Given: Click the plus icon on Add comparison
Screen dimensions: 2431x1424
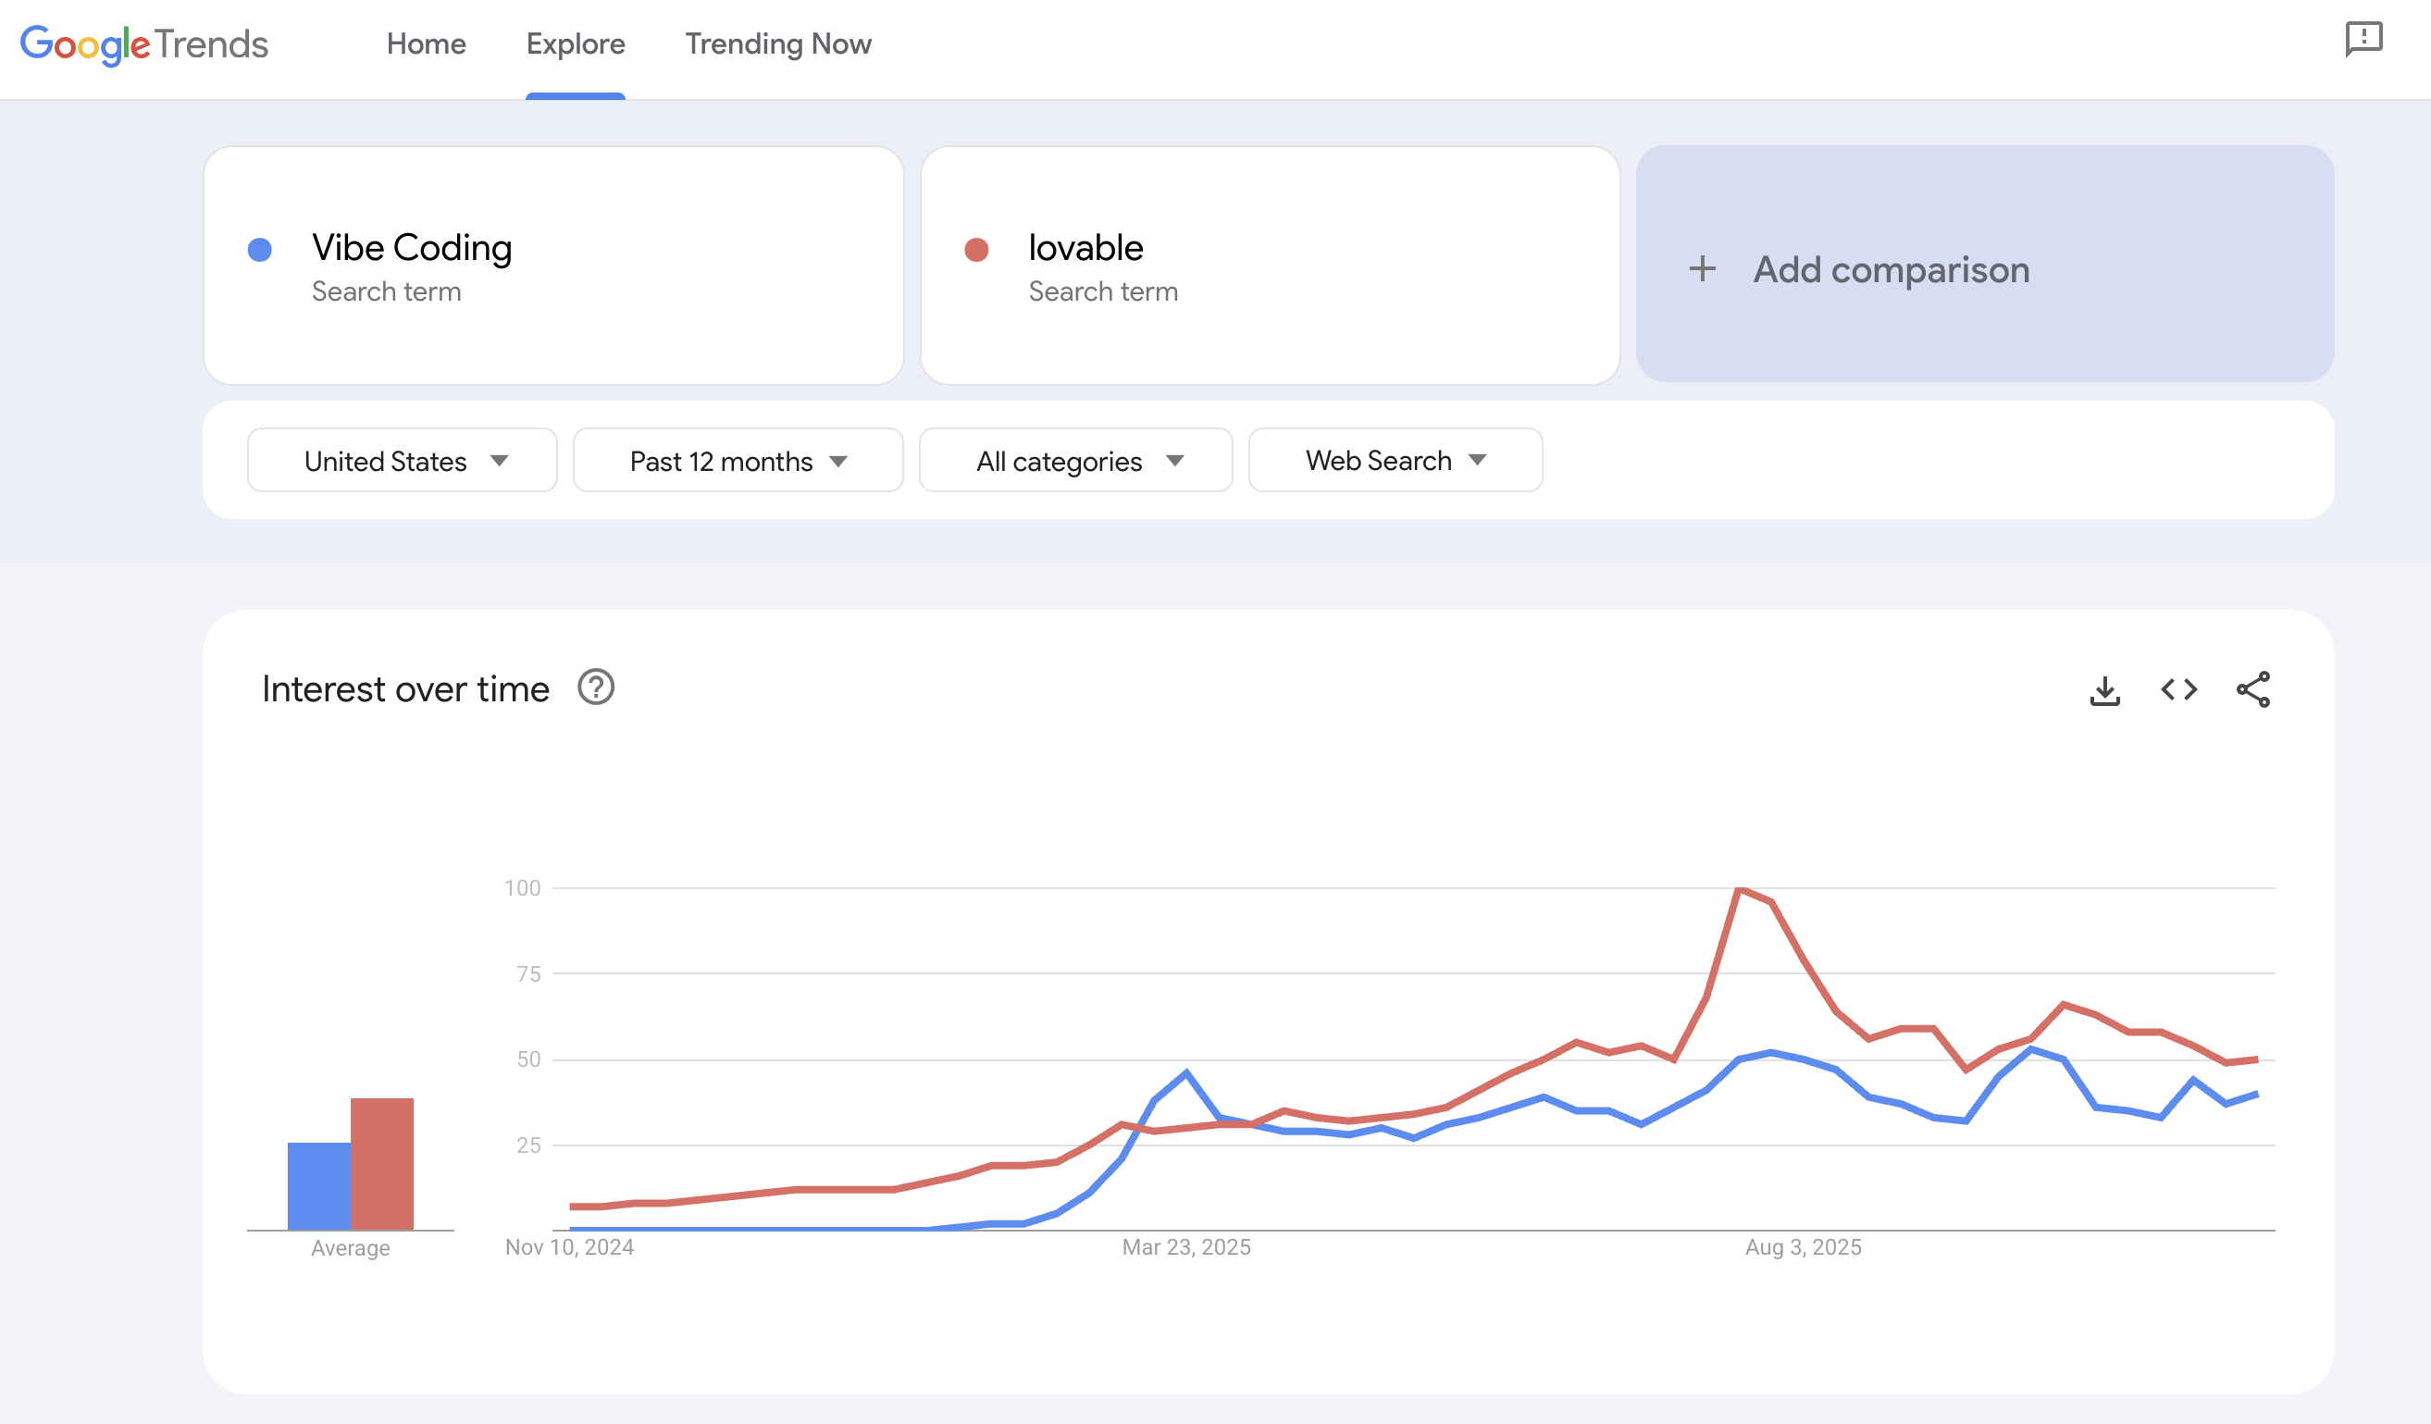Looking at the screenshot, I should [x=1703, y=270].
